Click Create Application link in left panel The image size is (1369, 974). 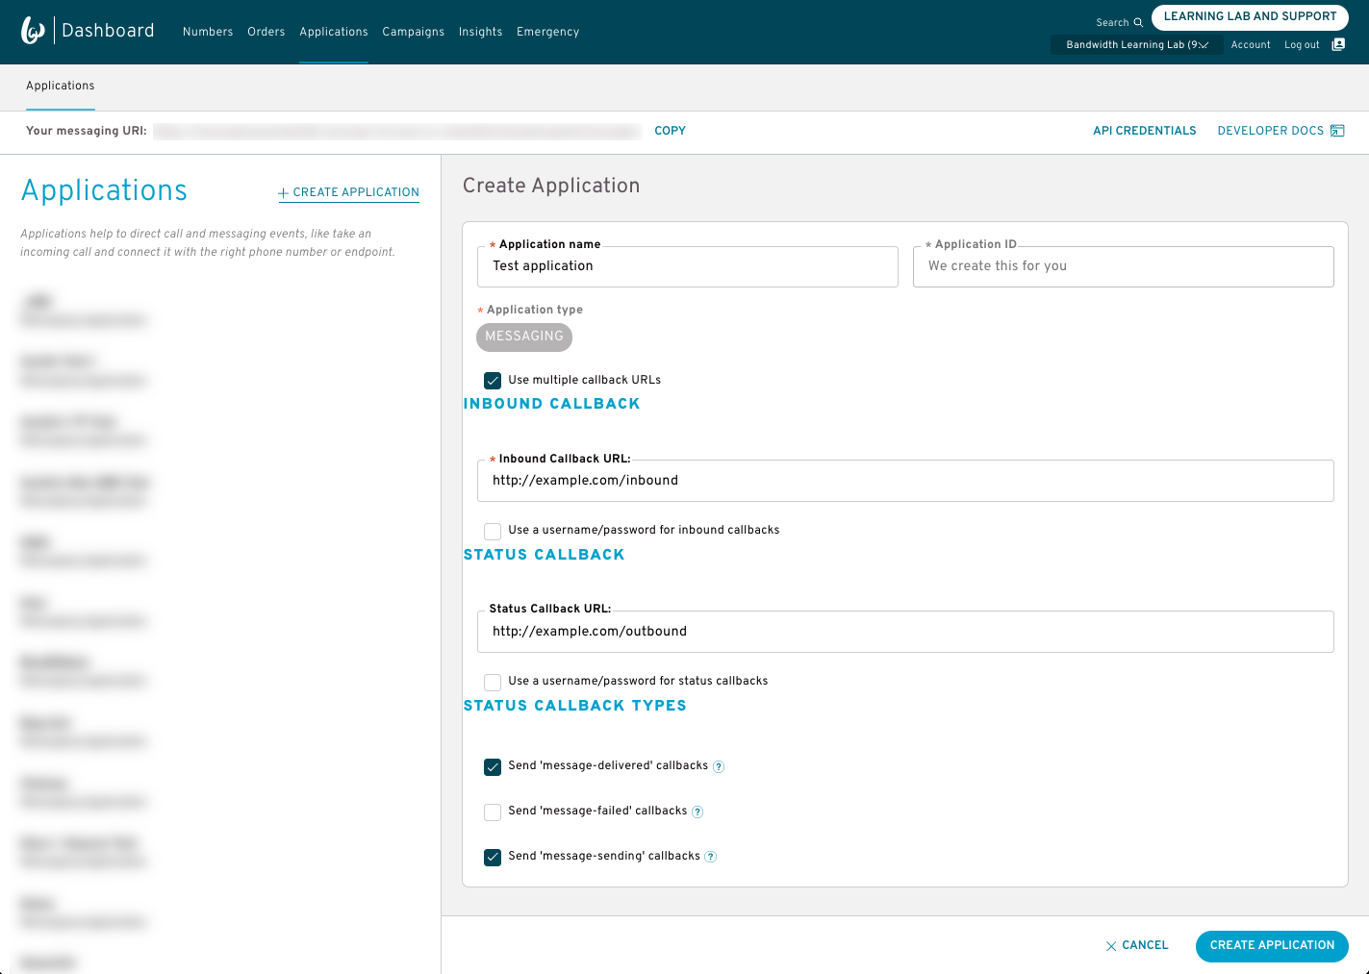[348, 192]
